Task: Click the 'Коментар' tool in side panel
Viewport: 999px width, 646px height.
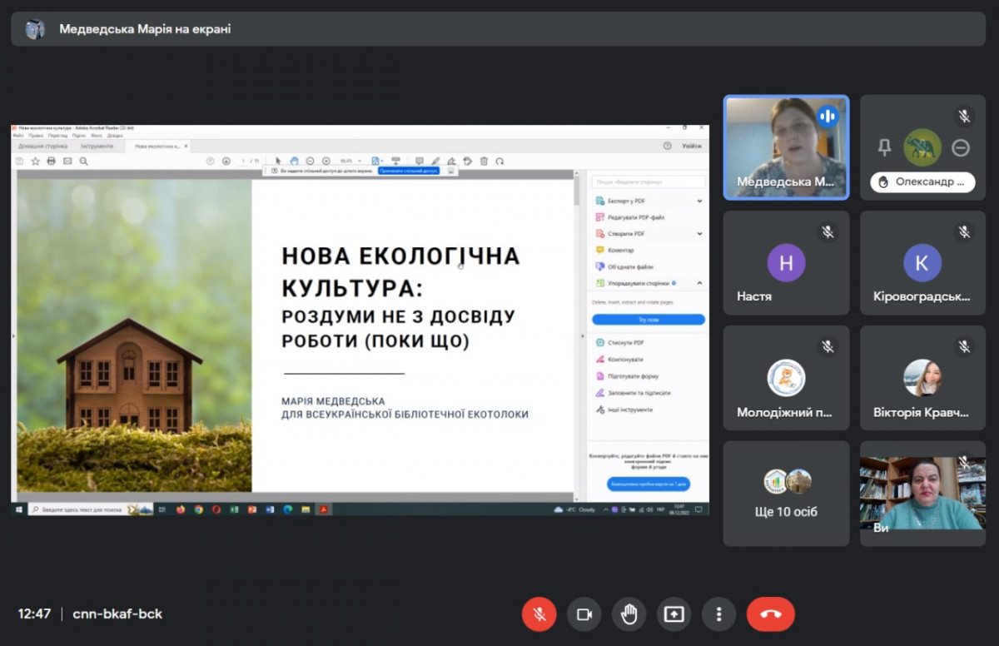Action: click(620, 250)
